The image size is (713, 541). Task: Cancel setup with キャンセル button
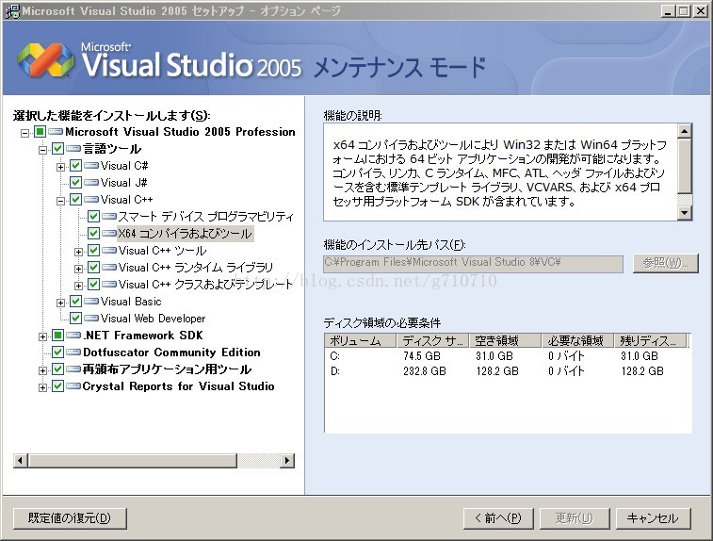pyautogui.click(x=653, y=518)
